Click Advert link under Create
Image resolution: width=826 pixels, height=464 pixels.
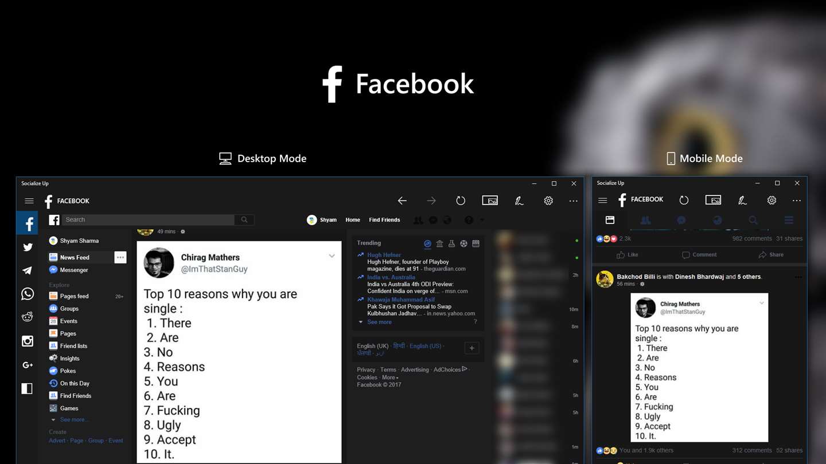coord(57,441)
